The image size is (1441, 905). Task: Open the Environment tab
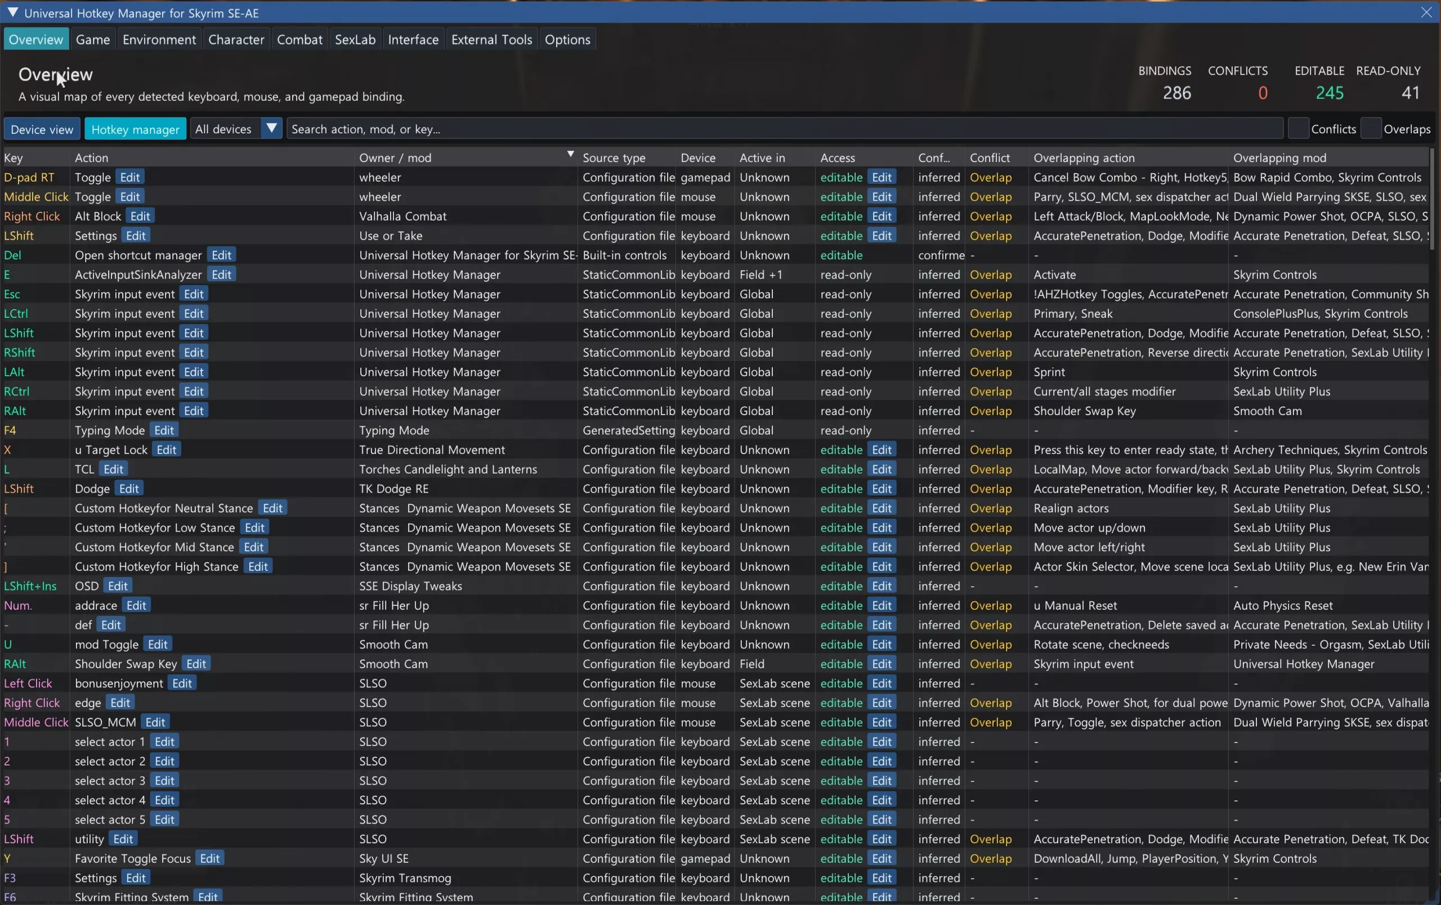pos(159,39)
